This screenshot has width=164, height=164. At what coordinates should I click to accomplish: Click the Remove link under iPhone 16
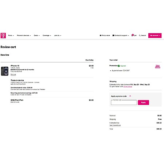click(13, 74)
